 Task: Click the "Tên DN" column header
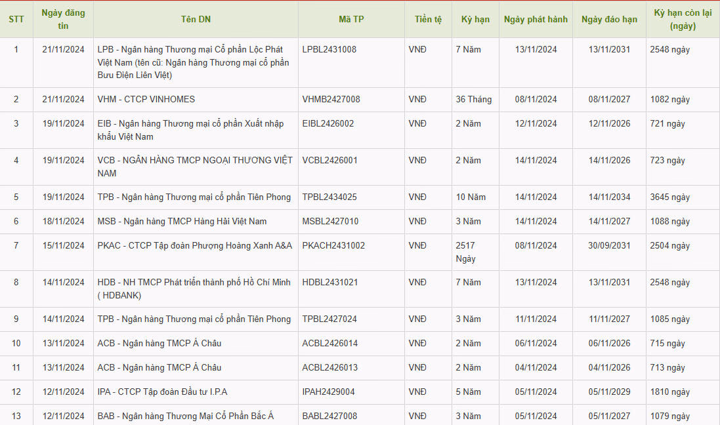[195, 19]
